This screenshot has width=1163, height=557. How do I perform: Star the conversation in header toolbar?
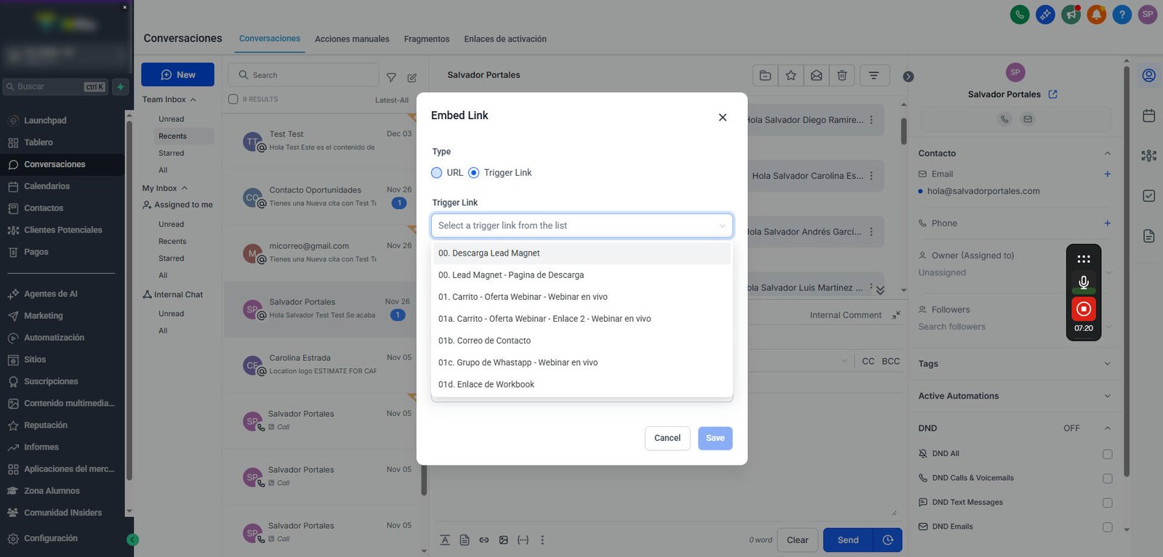click(791, 75)
